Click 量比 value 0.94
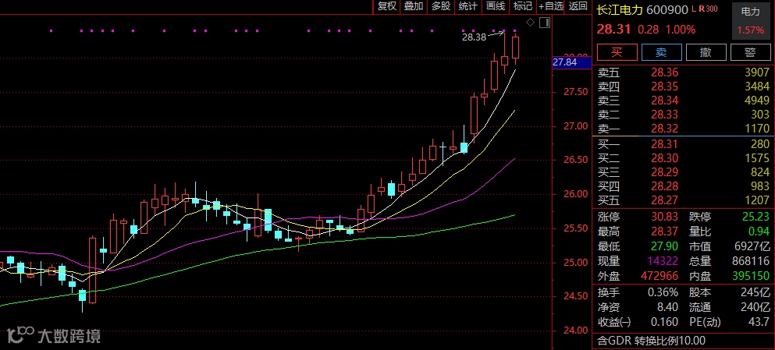Image resolution: width=775 pixels, height=350 pixels. [x=759, y=231]
